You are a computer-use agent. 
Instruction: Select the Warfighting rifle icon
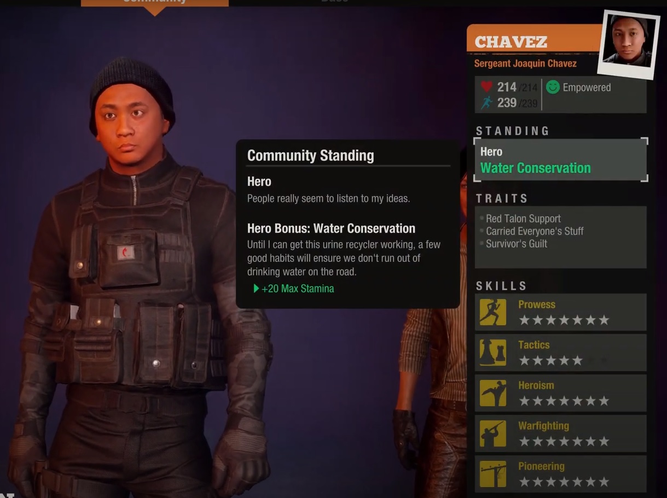(x=493, y=433)
